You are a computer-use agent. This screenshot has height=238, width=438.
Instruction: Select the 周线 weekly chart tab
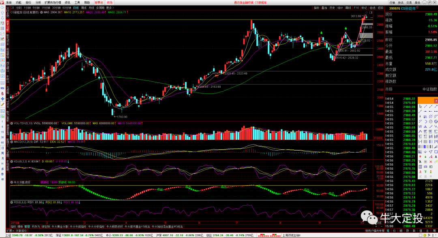84,8
